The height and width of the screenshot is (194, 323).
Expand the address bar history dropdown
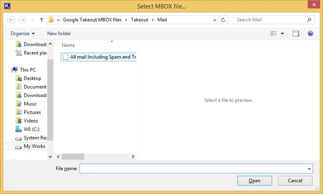(x=214, y=20)
